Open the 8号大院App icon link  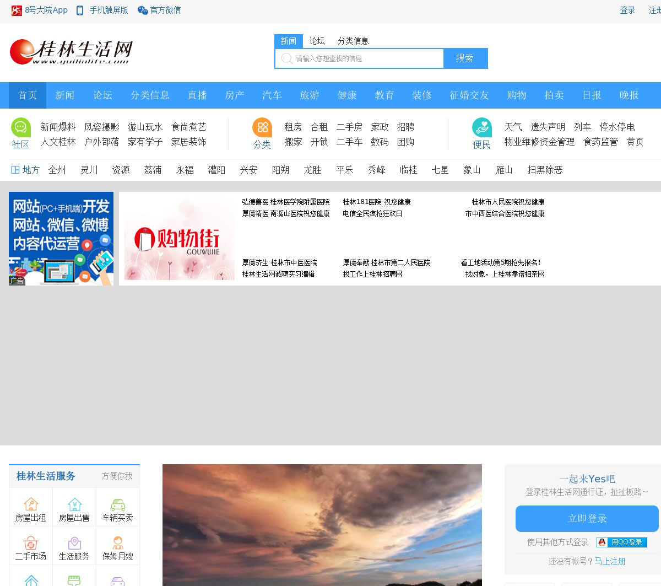pos(17,10)
